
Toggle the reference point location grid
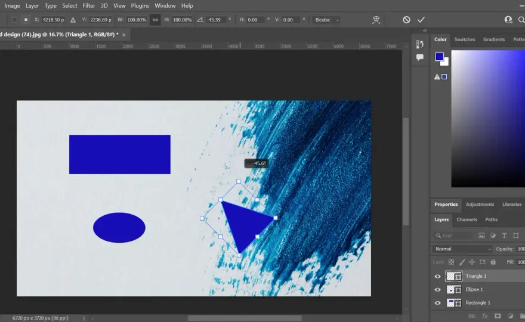pyautogui.click(x=26, y=20)
